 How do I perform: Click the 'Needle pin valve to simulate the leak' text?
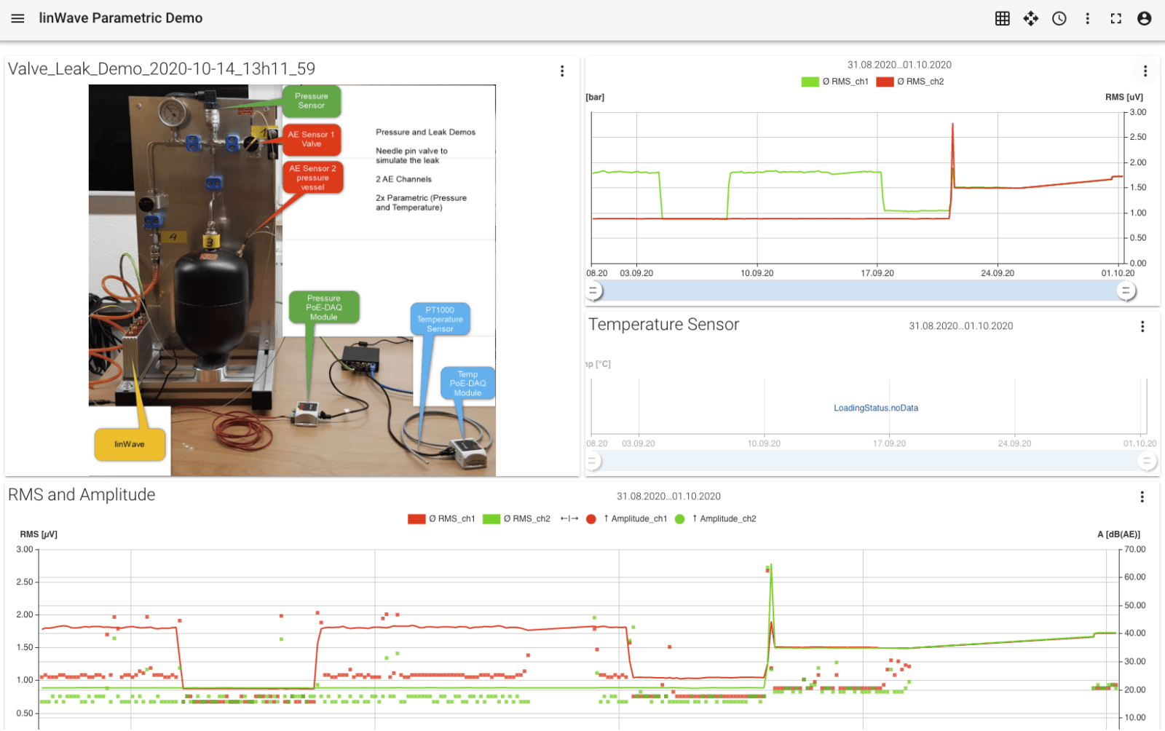tap(411, 156)
